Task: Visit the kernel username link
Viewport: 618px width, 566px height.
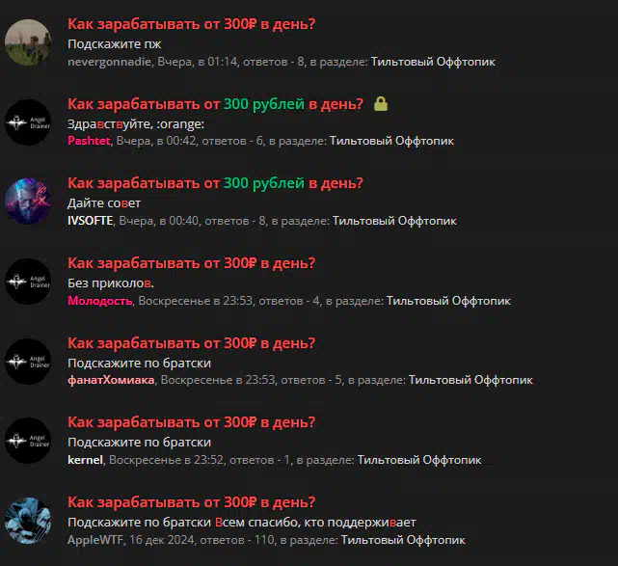Action: tap(85, 460)
